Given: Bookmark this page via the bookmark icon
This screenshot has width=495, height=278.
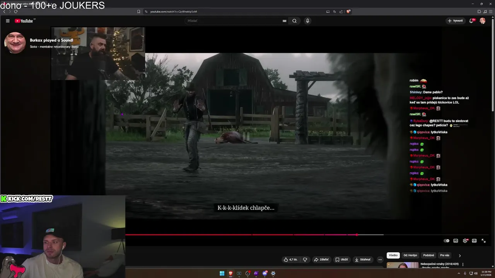Looking at the screenshot, I should pyautogui.click(x=138, y=12).
